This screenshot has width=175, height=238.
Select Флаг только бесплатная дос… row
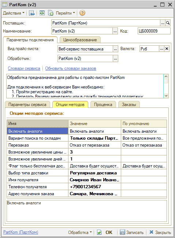click(37, 166)
